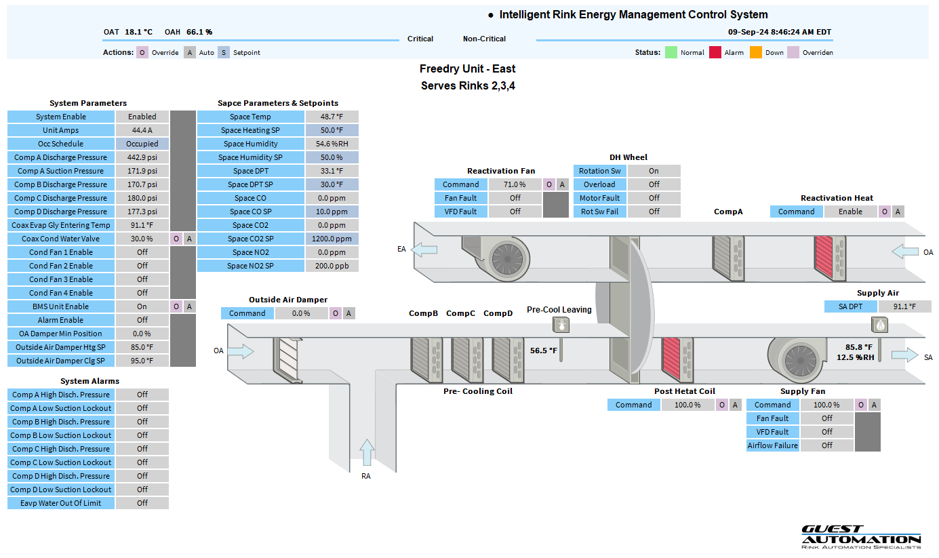Image resolution: width=939 pixels, height=558 pixels.
Task: Click the Post Heat Coil red coil
Action: 671,357
